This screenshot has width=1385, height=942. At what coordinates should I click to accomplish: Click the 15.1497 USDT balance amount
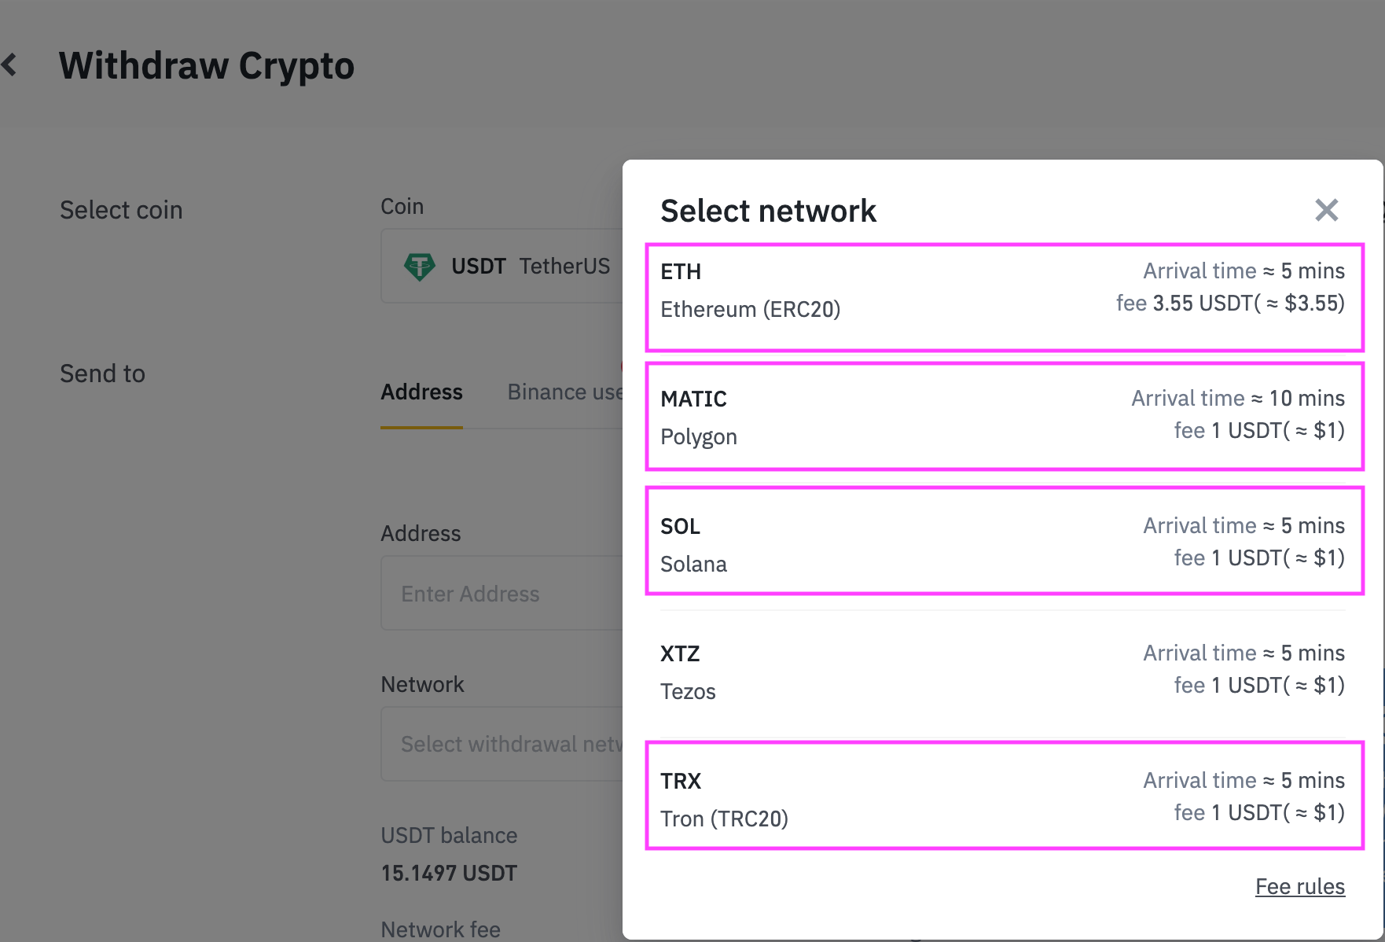click(449, 874)
